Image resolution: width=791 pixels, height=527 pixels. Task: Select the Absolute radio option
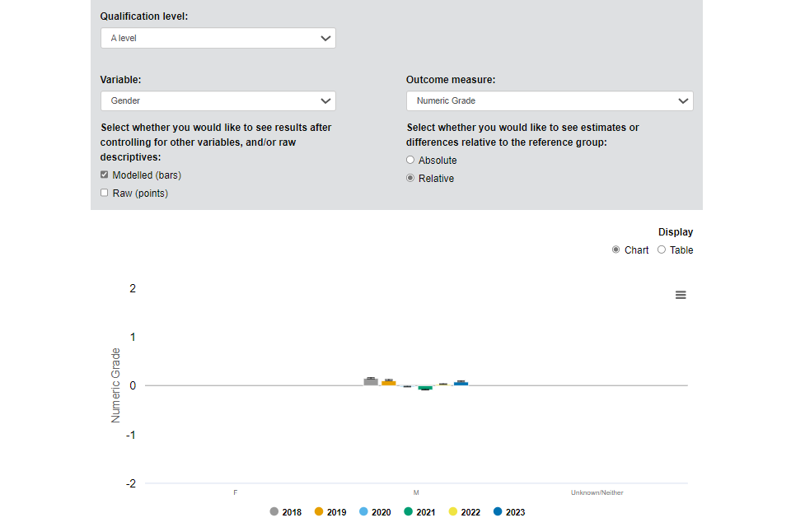410,160
